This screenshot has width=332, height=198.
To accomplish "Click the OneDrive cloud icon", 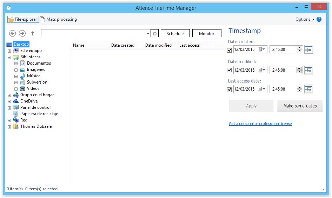I will tap(16, 101).
